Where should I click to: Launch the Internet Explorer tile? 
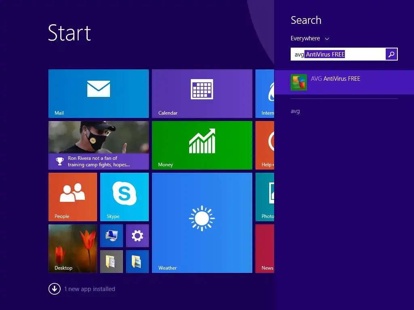coord(265,94)
